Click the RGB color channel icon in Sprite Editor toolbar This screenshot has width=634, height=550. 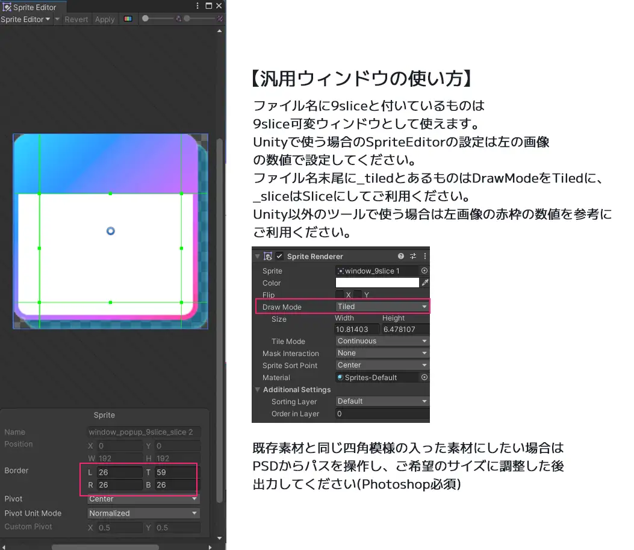coord(128,19)
